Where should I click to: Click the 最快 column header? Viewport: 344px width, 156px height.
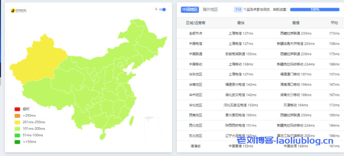point(241,23)
